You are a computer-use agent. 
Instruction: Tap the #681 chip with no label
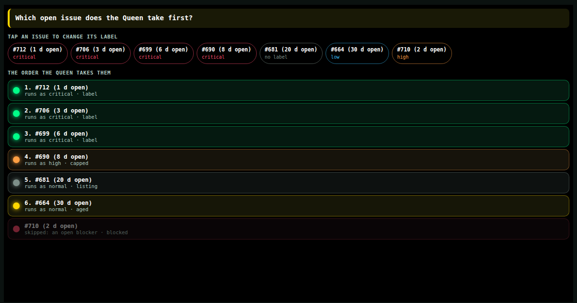[x=291, y=53]
